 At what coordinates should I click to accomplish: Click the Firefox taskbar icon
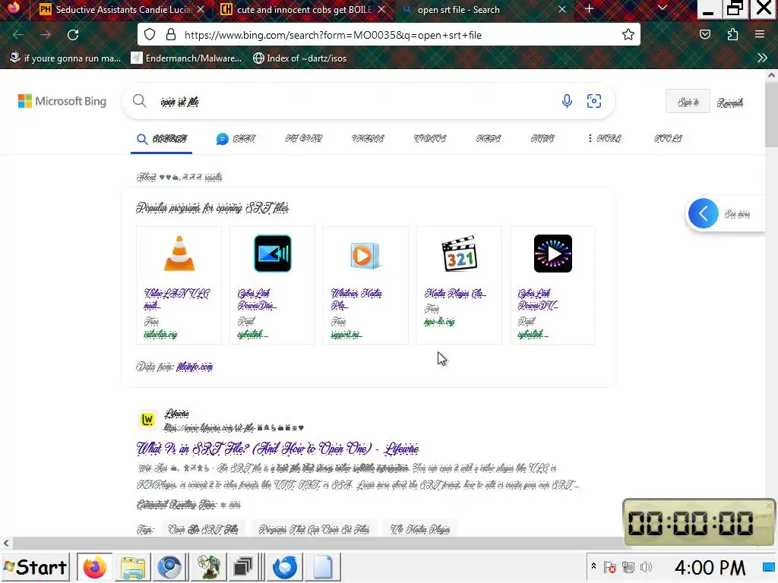94,567
